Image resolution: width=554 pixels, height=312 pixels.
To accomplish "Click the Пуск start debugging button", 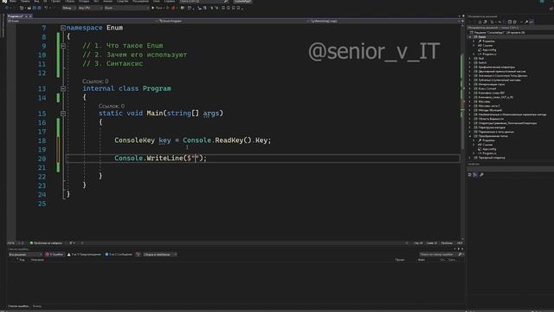I will 158,8.
